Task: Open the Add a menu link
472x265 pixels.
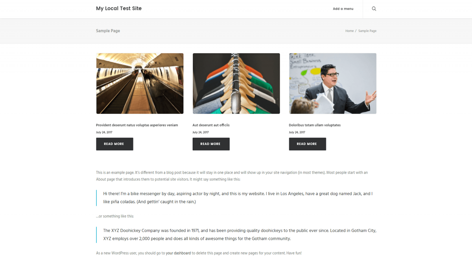Action: [343, 9]
